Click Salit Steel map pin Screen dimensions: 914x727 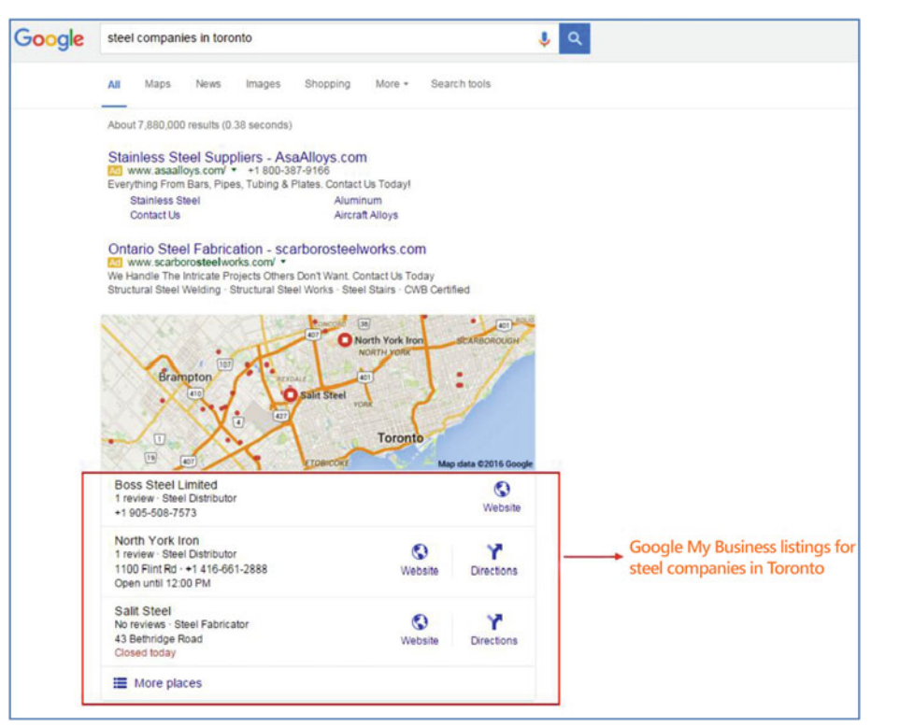(x=290, y=394)
